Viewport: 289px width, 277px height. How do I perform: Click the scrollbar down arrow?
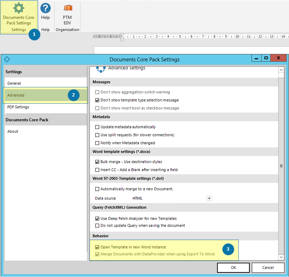pos(281,257)
